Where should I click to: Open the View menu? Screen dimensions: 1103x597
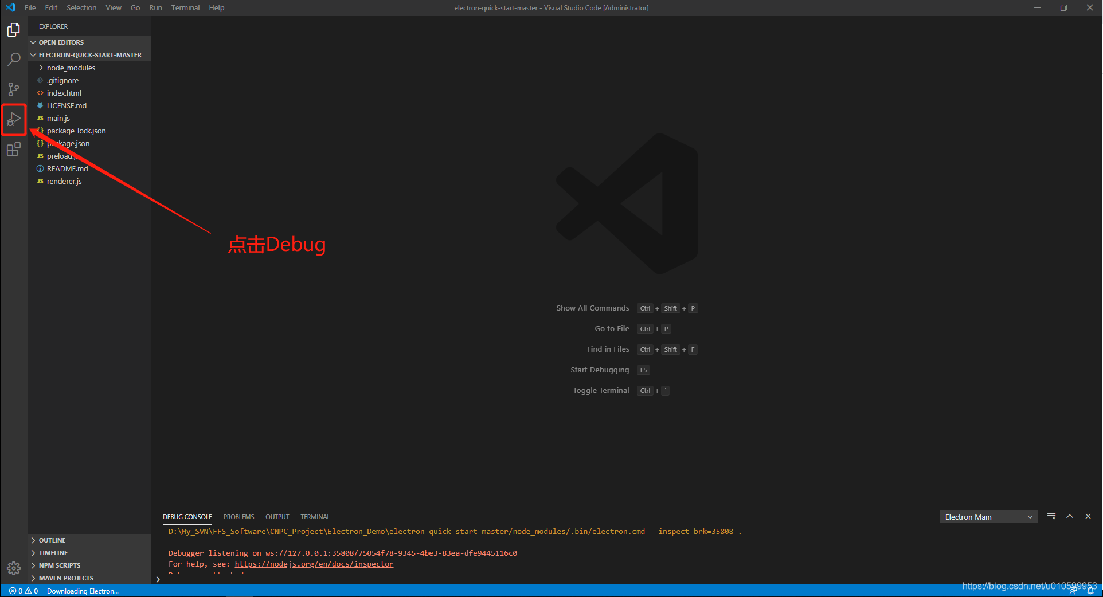tap(114, 7)
